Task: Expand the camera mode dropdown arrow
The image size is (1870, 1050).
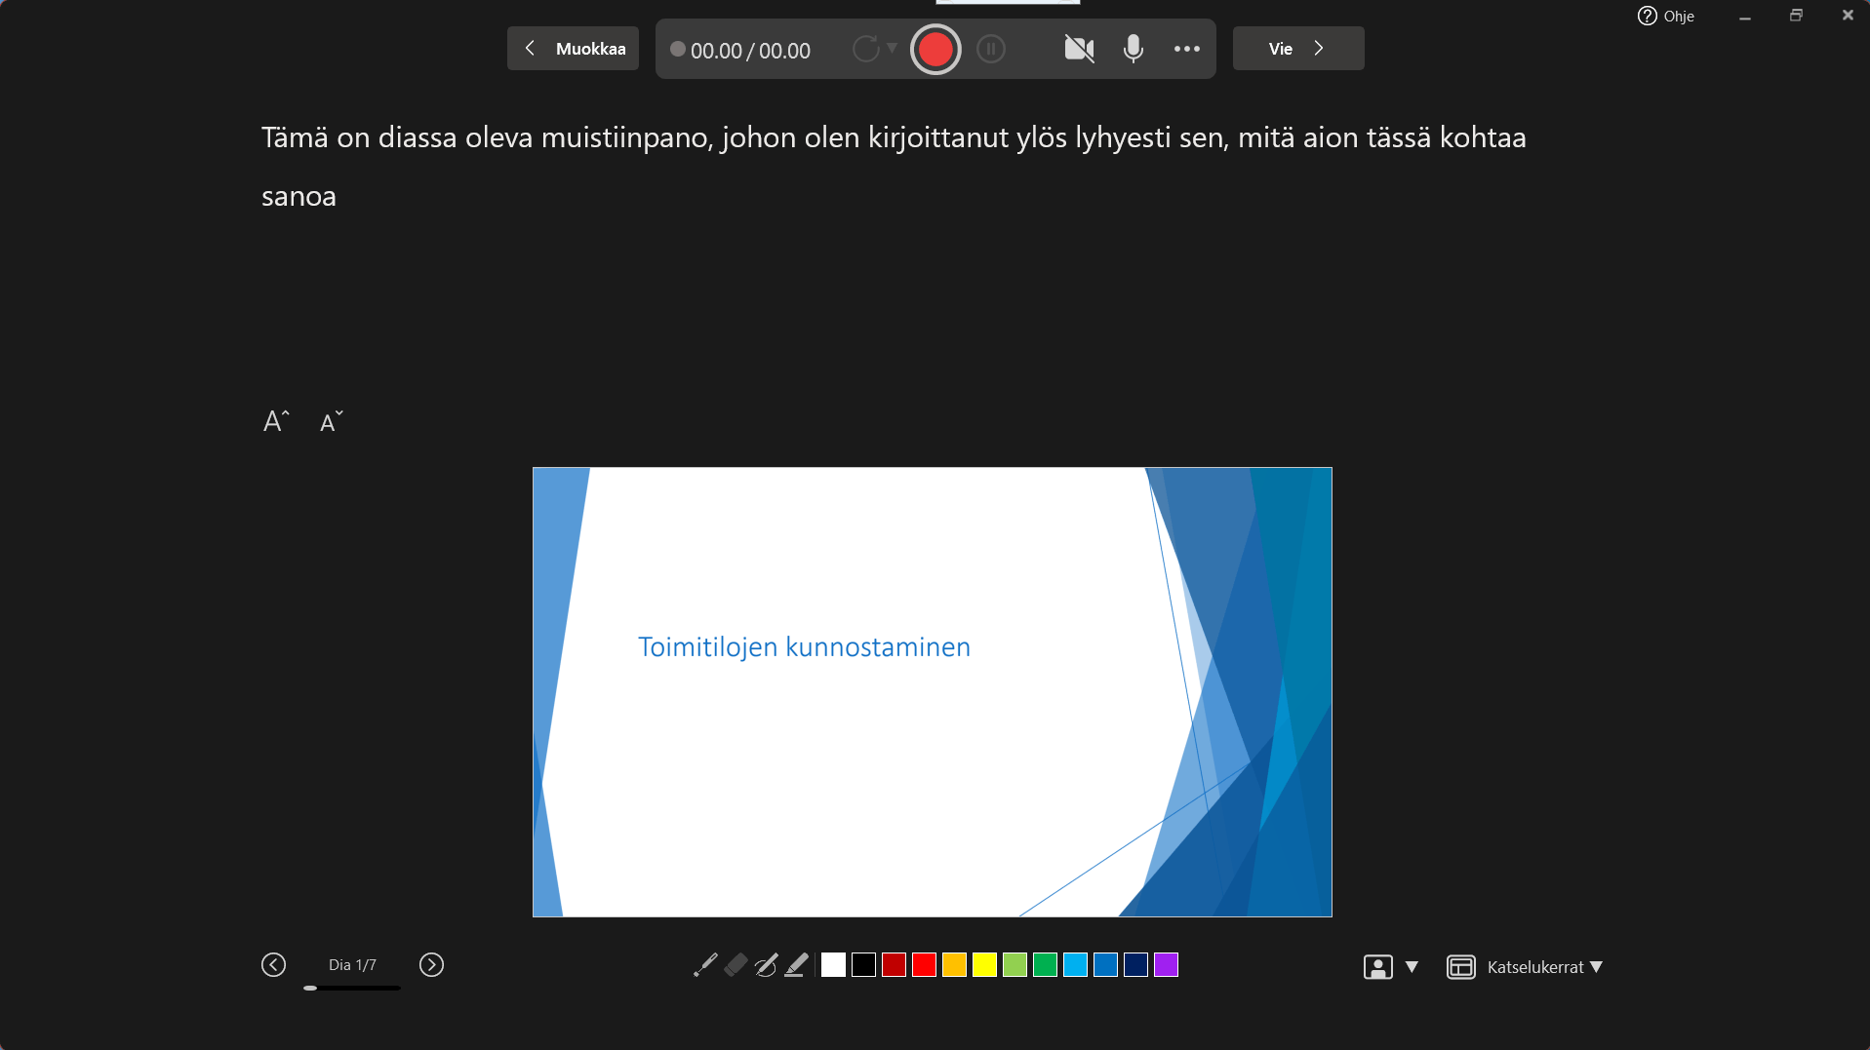Action: tap(1412, 967)
